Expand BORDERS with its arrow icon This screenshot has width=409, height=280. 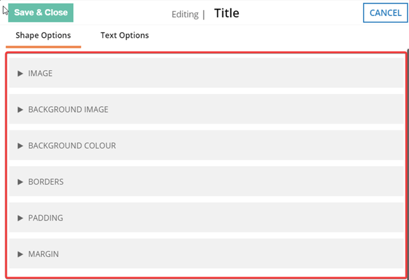(x=20, y=182)
